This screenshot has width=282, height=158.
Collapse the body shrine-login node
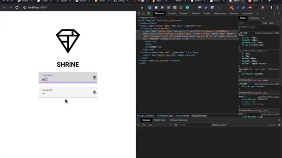tap(139, 26)
